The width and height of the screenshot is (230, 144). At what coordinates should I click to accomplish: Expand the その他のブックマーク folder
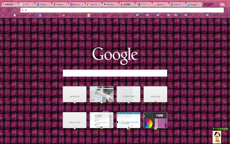pyautogui.click(x=217, y=15)
